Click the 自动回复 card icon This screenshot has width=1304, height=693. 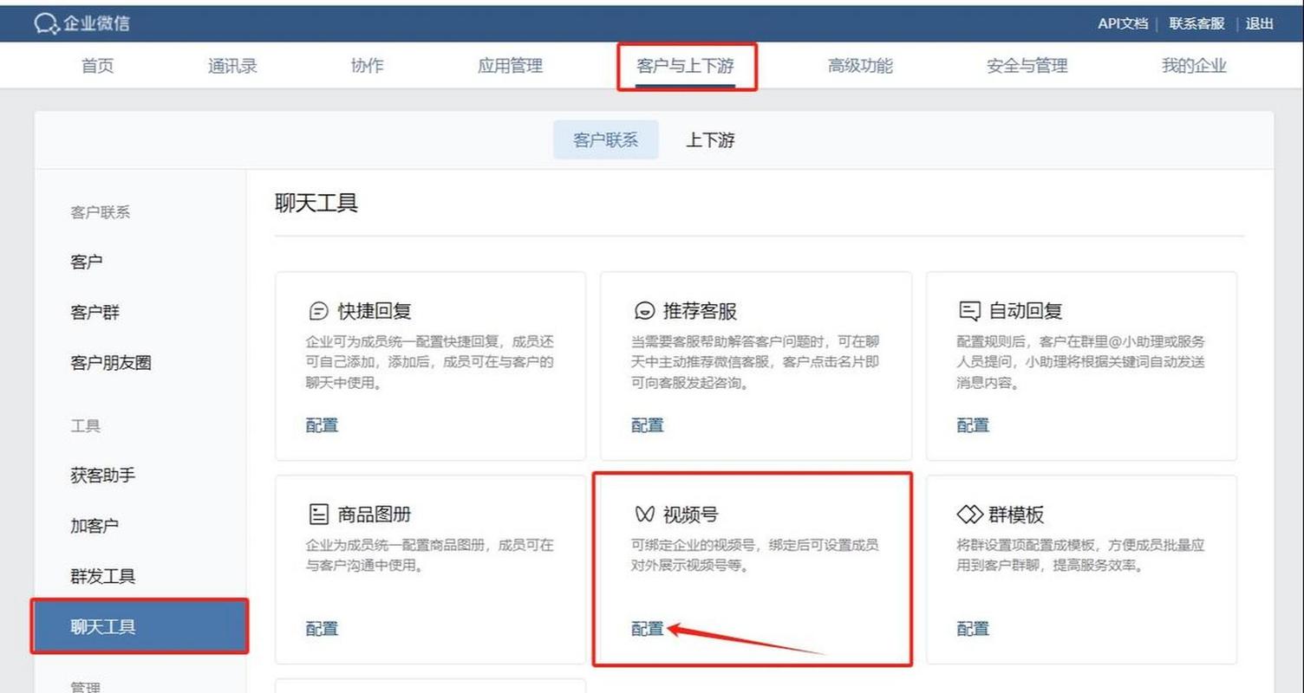(x=969, y=310)
